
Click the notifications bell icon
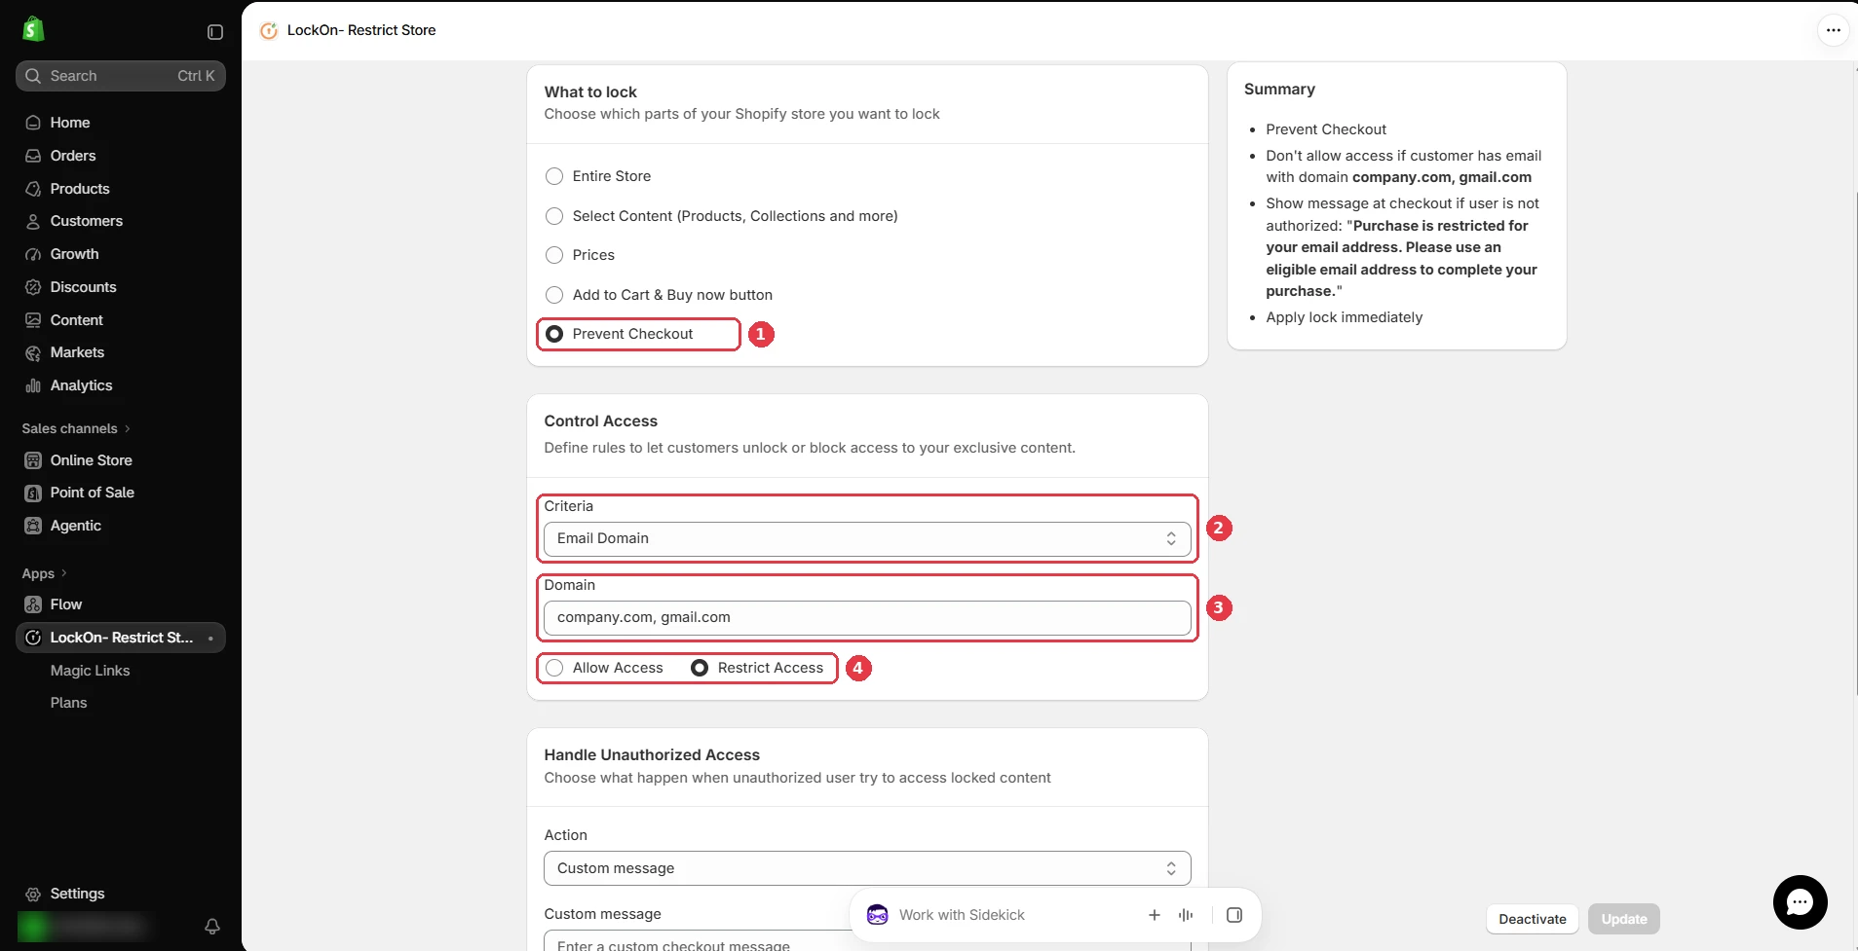(212, 926)
